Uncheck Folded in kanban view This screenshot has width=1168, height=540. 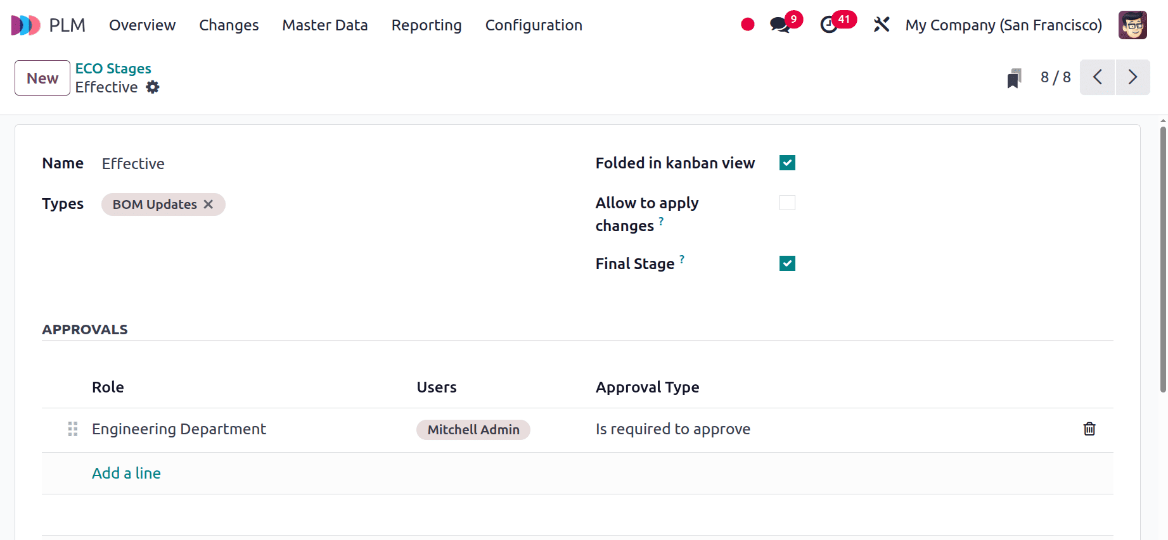pos(787,163)
